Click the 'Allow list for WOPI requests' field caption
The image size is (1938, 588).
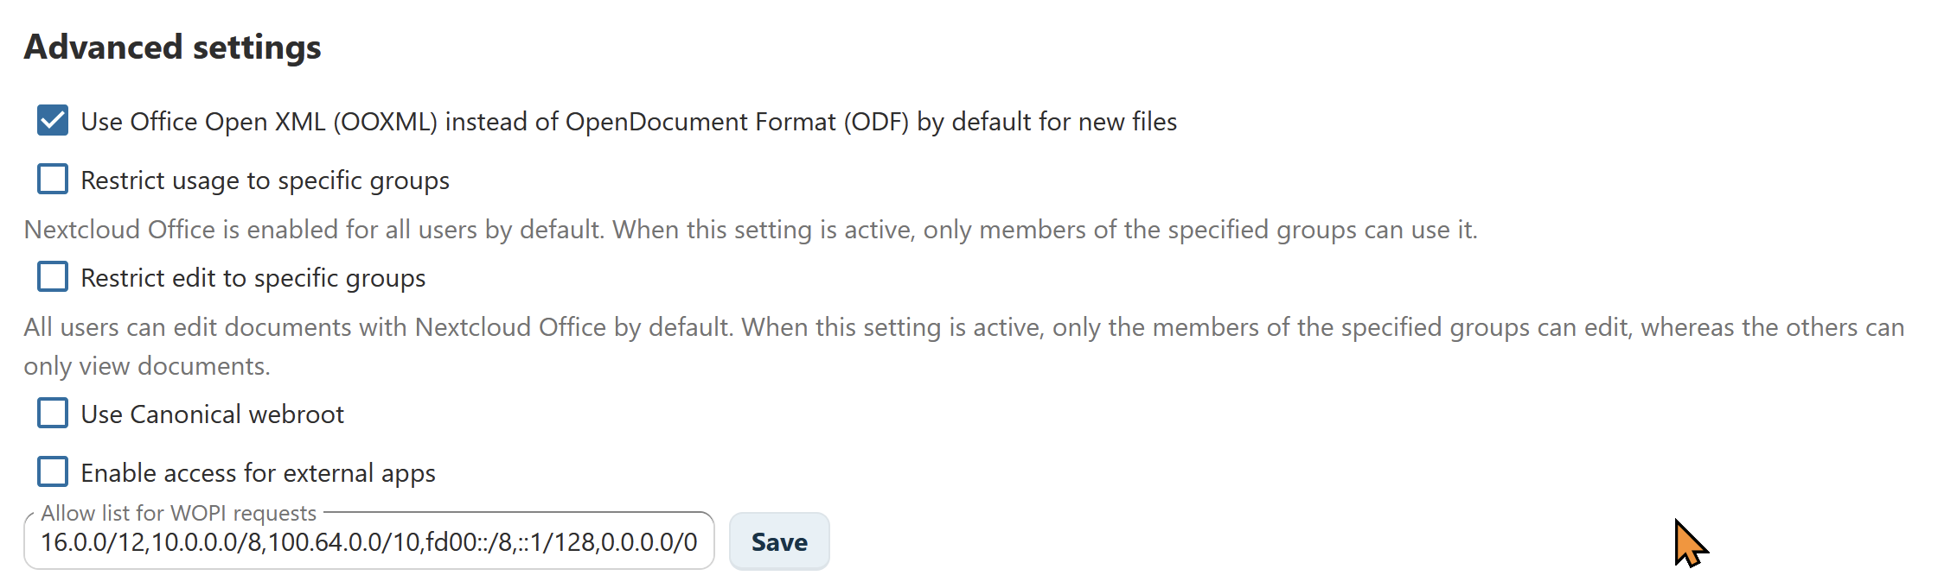[178, 513]
